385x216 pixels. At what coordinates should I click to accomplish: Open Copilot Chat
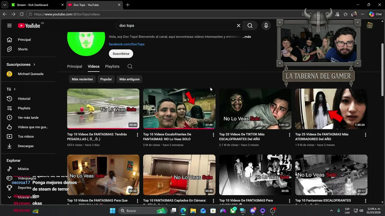(375, 14)
